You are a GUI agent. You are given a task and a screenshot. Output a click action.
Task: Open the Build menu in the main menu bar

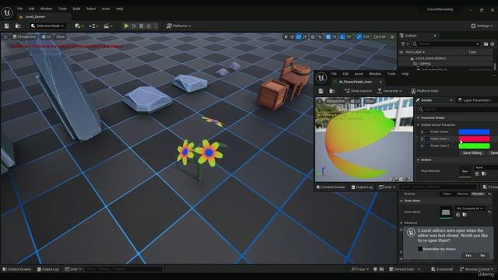click(76, 9)
